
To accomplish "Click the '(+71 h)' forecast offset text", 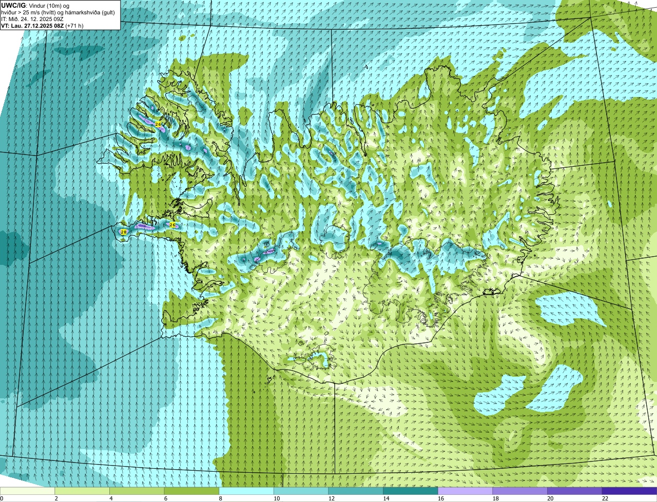I will pyautogui.click(x=74, y=26).
